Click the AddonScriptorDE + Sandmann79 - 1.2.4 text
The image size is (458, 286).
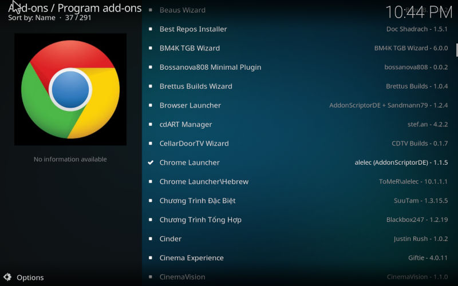point(389,105)
